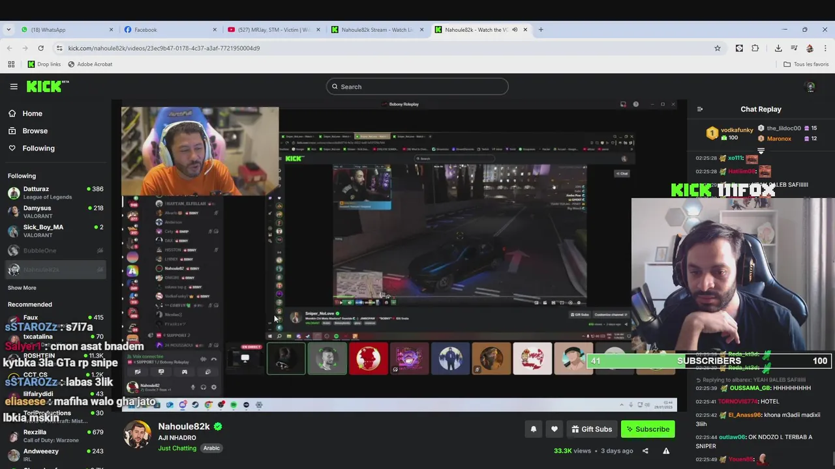The width and height of the screenshot is (835, 469).
Task: Open Damysus followed channel
Action: tap(55, 212)
